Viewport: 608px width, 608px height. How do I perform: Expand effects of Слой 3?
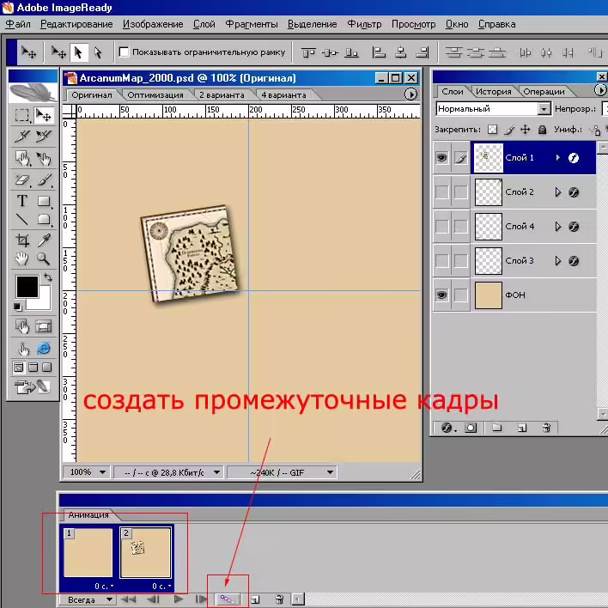557,261
